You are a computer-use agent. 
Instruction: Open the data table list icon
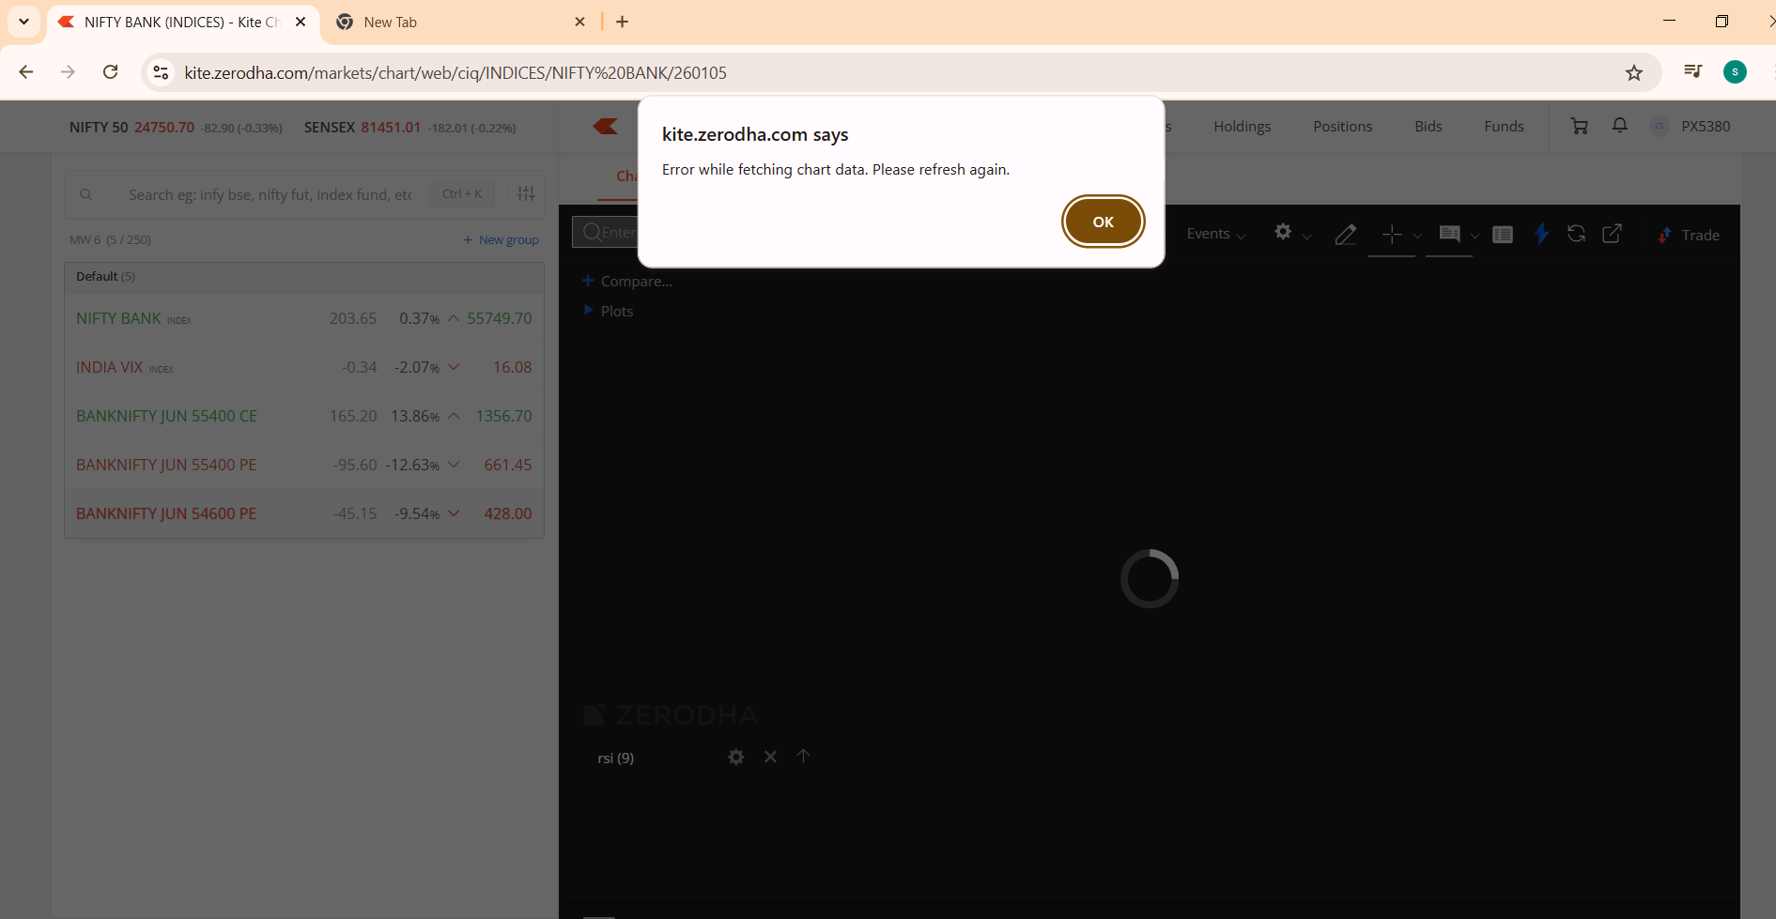click(1503, 235)
